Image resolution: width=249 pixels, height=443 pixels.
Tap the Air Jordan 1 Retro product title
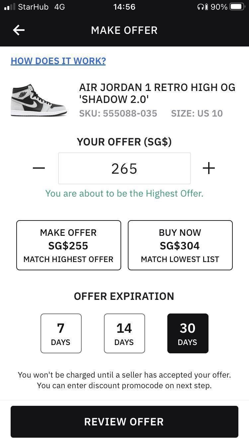[x=157, y=93]
